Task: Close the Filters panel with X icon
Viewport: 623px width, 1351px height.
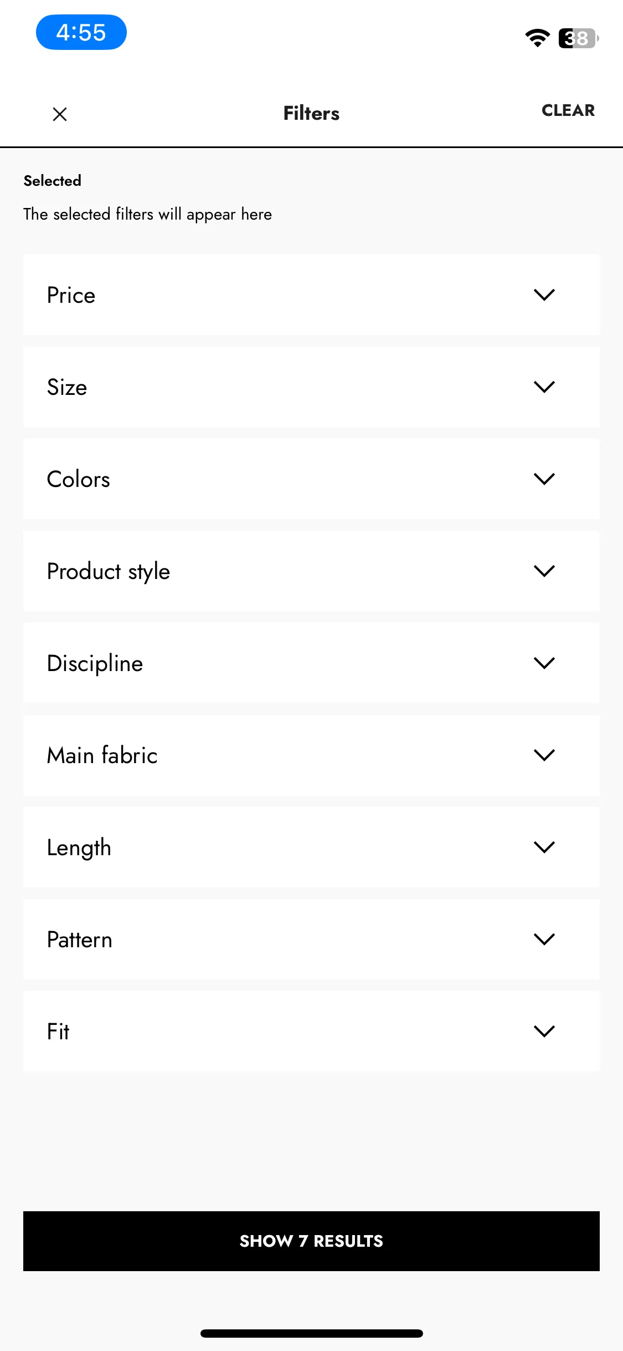Action: (x=60, y=114)
